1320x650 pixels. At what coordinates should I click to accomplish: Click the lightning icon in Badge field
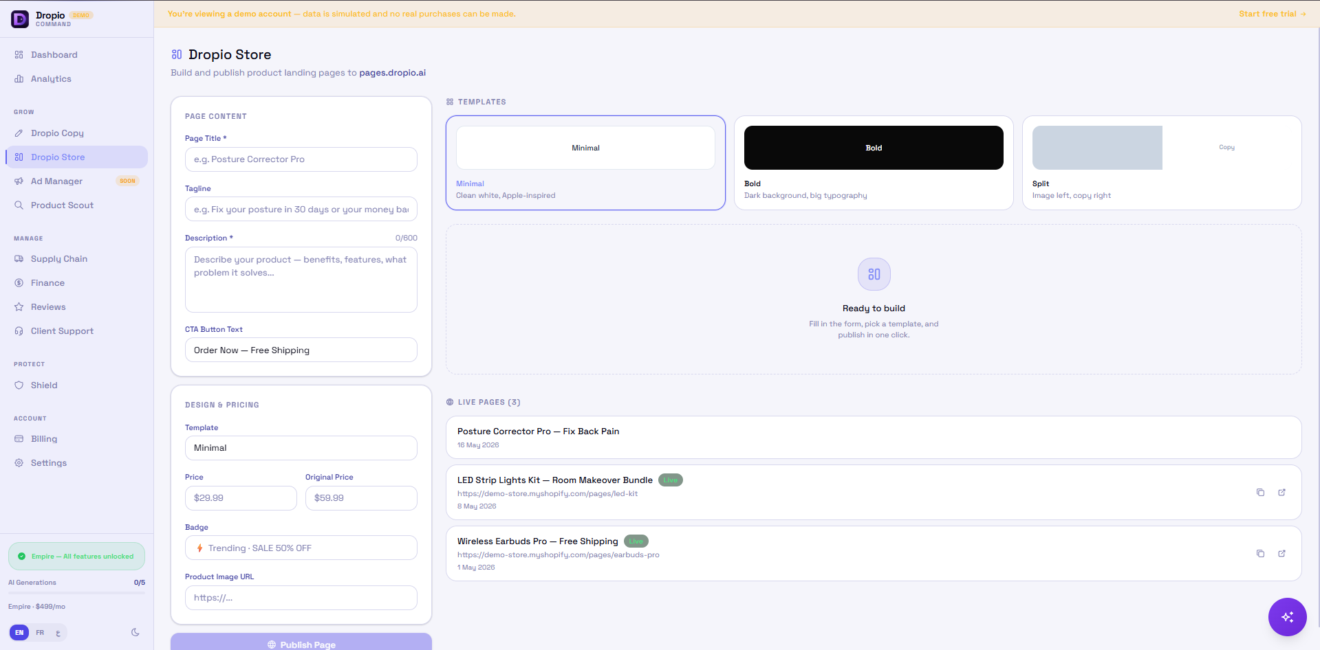pos(199,548)
